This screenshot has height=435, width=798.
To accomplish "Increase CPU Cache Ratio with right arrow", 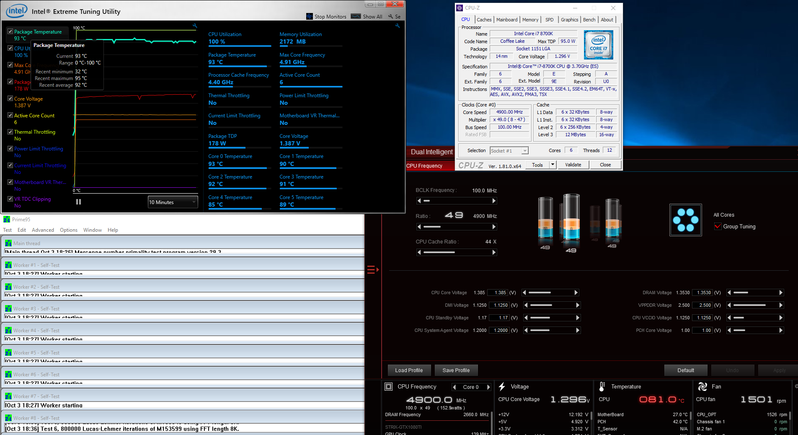I will tap(494, 252).
